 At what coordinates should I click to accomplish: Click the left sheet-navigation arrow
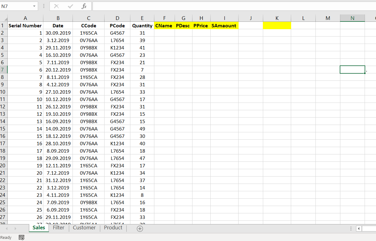click(7, 228)
